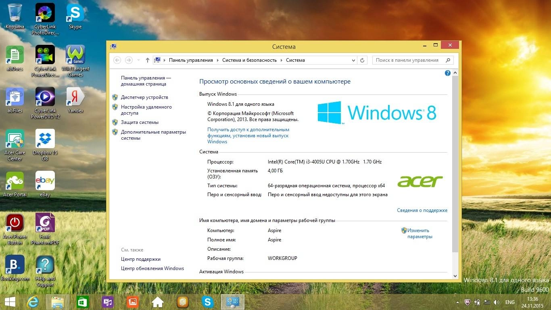Click the System window vertical scrollbar thumb

click(x=455, y=164)
